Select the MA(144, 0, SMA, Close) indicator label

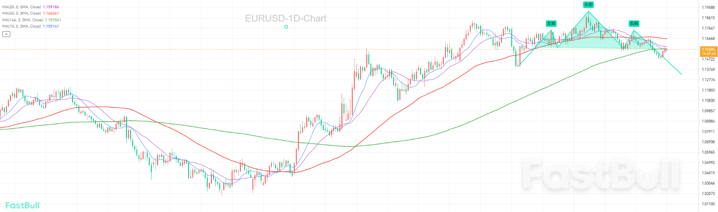pos(22,20)
